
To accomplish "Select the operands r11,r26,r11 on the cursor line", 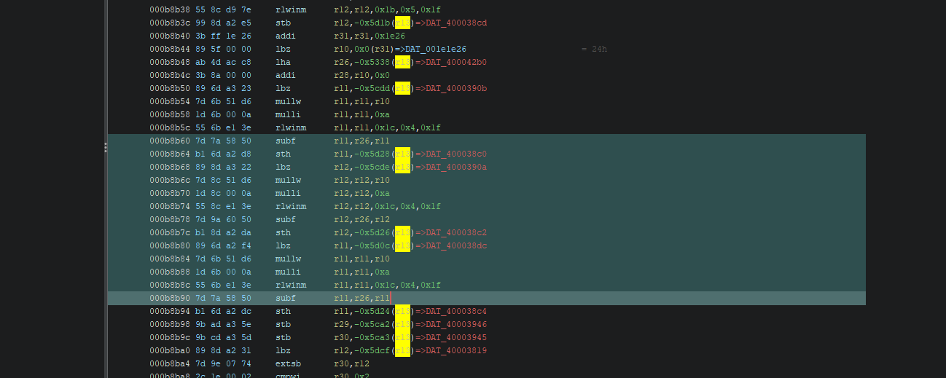I will pos(361,299).
